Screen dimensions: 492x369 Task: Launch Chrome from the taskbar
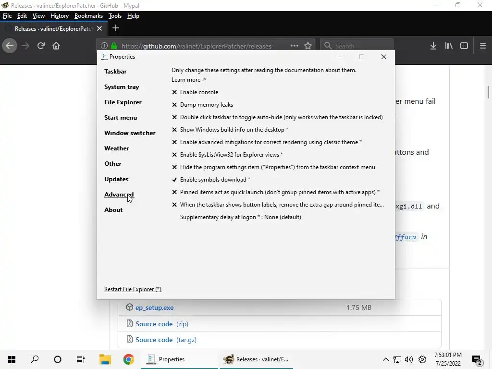tap(129, 359)
